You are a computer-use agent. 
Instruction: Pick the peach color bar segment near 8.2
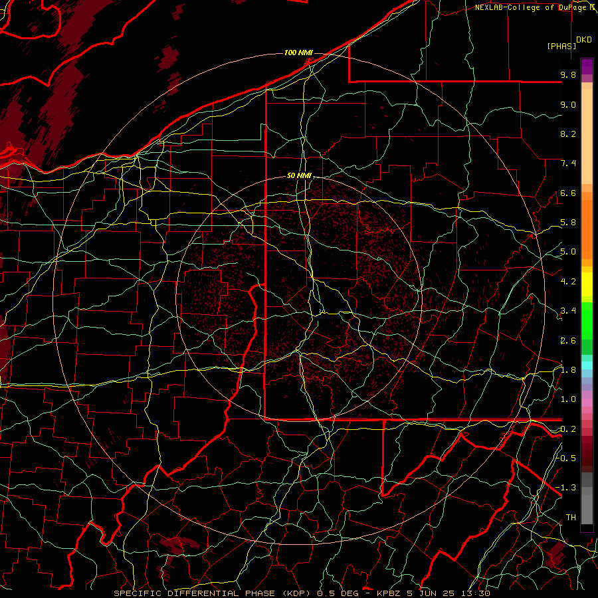(587, 136)
